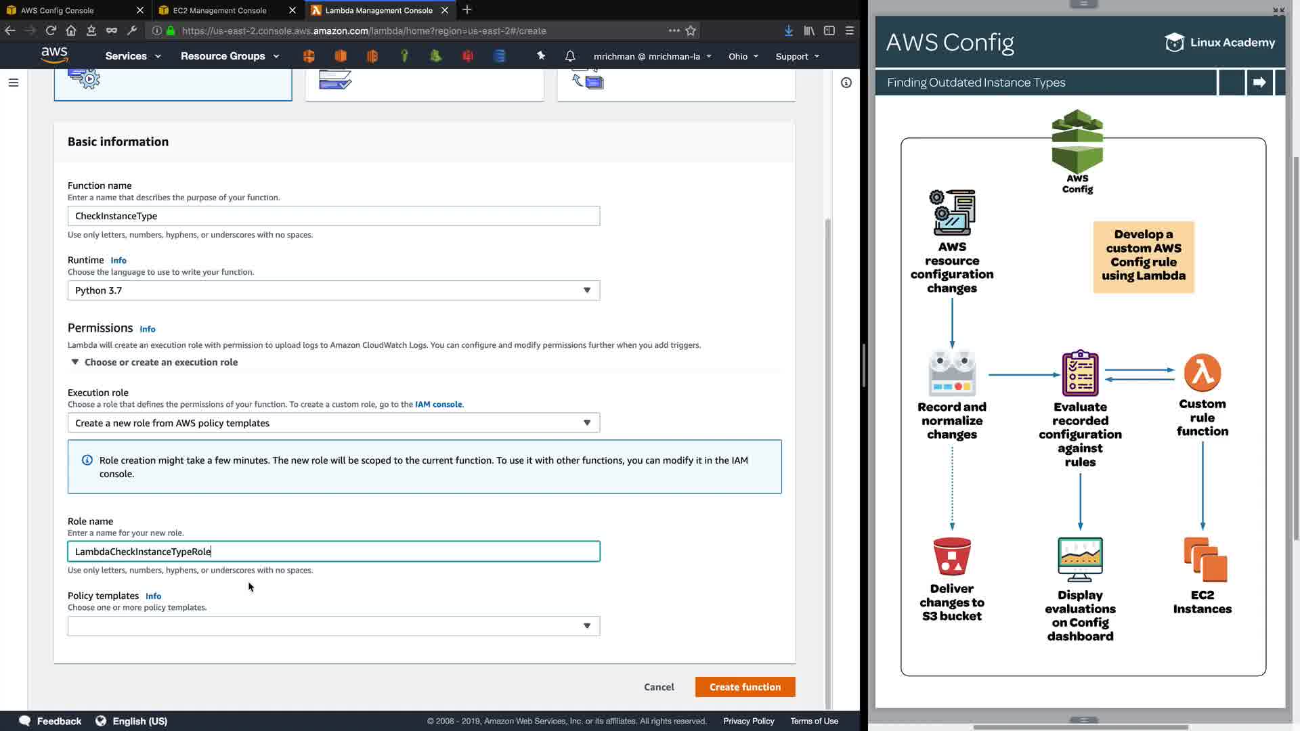Image resolution: width=1300 pixels, height=731 pixels.
Task: Bookmark page with the star icon
Action: pyautogui.click(x=691, y=30)
